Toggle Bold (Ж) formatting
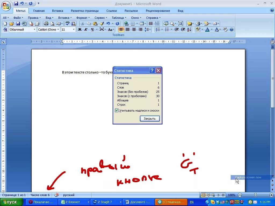The height and width of the screenshot is (206, 275). [79, 30]
